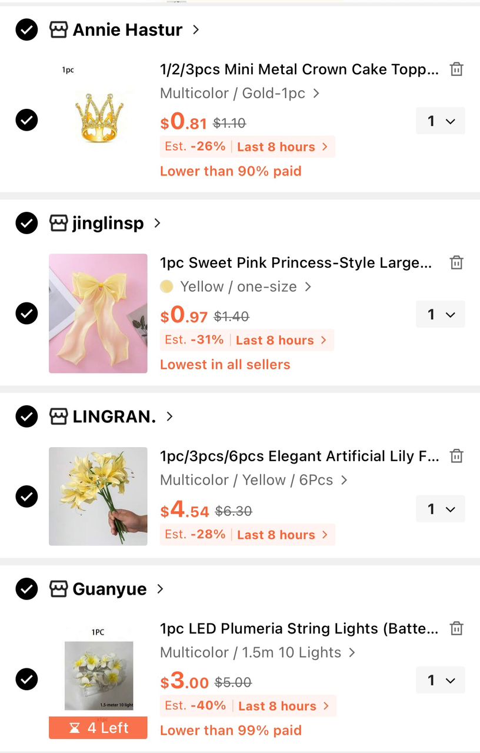Image resolution: width=480 pixels, height=753 pixels.
Task: Uncheck the Guanyue seller checkbox
Action: point(26,588)
